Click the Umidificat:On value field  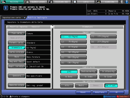(40, 66)
